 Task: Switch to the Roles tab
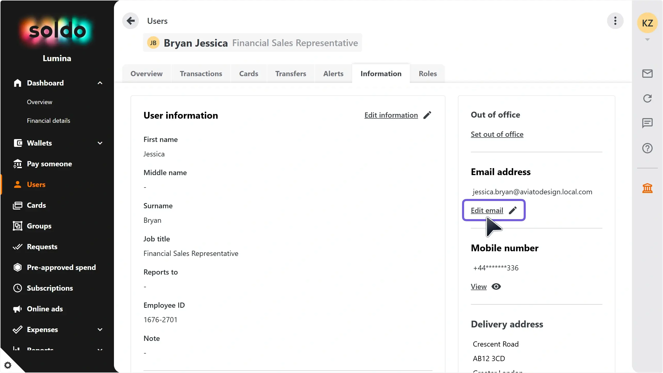click(x=428, y=74)
